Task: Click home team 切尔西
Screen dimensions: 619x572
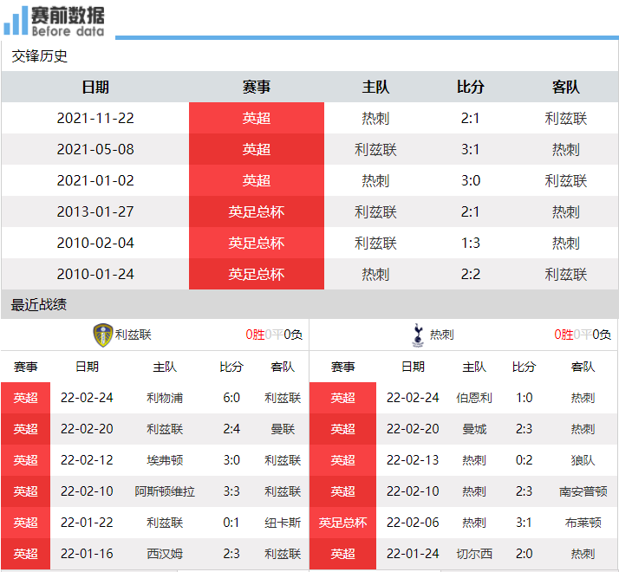Action: tap(474, 554)
